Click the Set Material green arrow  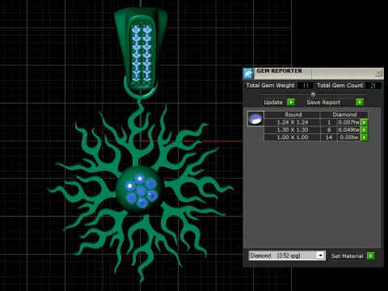[371, 256]
